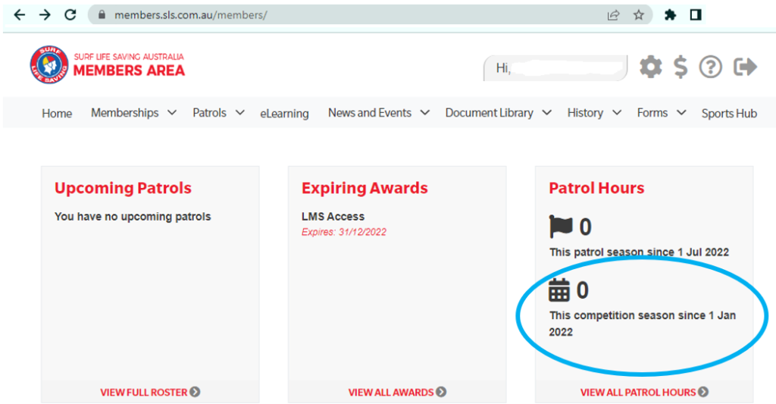This screenshot has height=404, width=776.
Task: Log out using the exit arrow icon
Action: point(746,67)
